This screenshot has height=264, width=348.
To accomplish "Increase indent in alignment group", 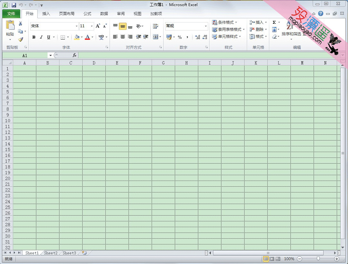I will [146, 37].
